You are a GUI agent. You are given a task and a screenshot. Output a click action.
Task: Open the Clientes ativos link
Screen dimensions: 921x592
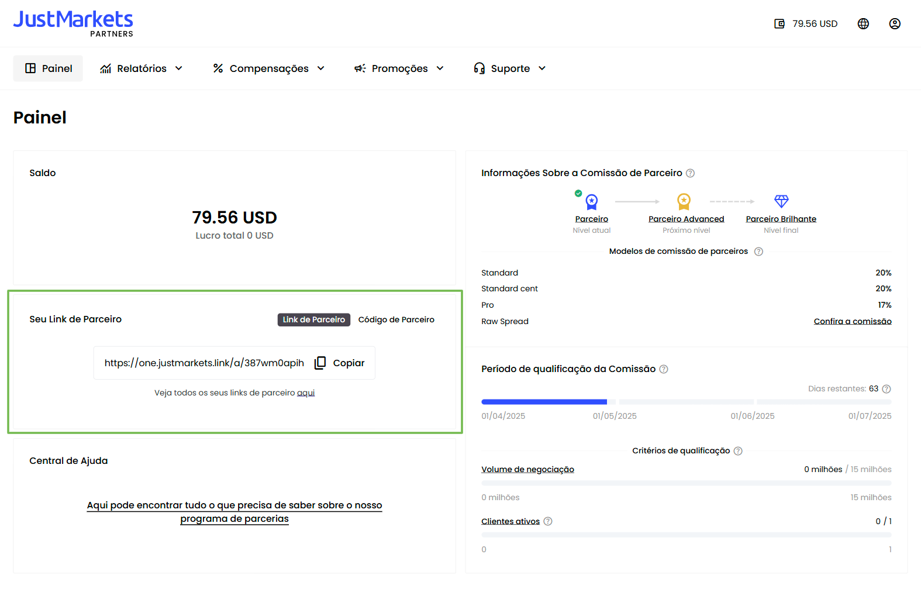[510, 521]
